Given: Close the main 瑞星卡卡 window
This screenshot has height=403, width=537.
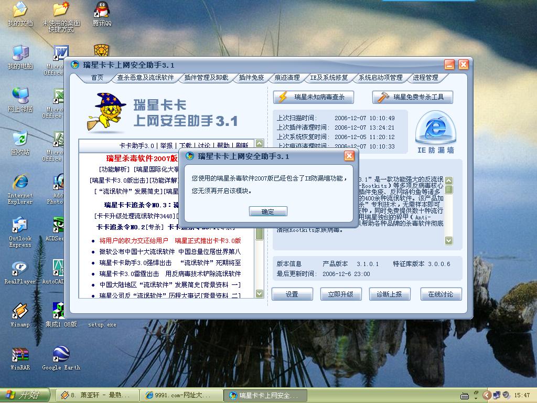Looking at the screenshot, I should pos(464,65).
